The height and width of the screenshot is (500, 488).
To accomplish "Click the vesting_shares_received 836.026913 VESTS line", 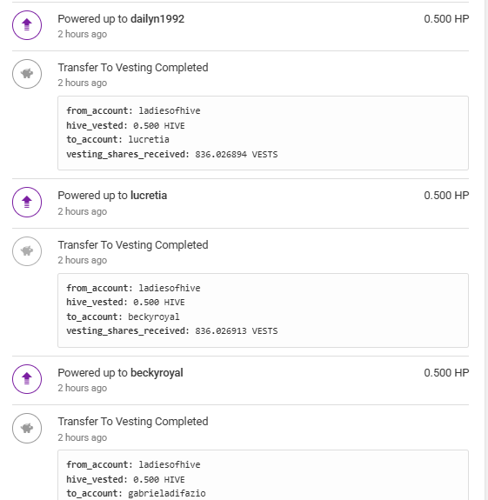I will click(x=172, y=331).
